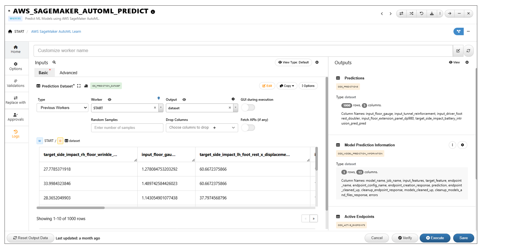The height and width of the screenshot is (252, 513).
Task: Click bar chart icon next to Prediction Dataset
Action: 86,86
